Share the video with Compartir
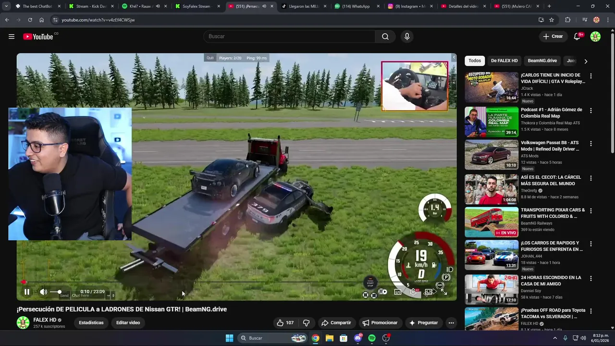Viewport: 615px width, 346px height. 336,323
